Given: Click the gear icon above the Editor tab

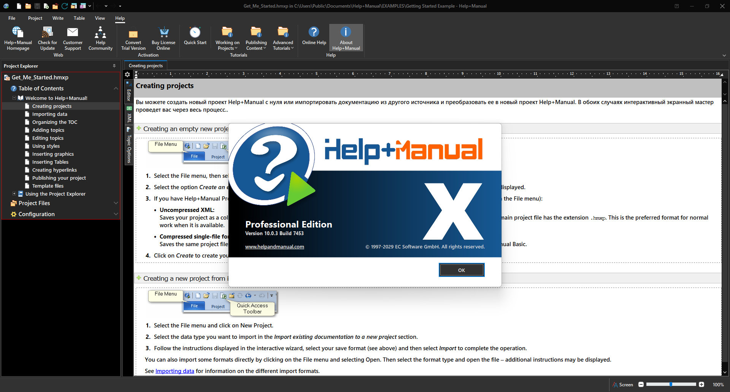Looking at the screenshot, I should (x=127, y=74).
